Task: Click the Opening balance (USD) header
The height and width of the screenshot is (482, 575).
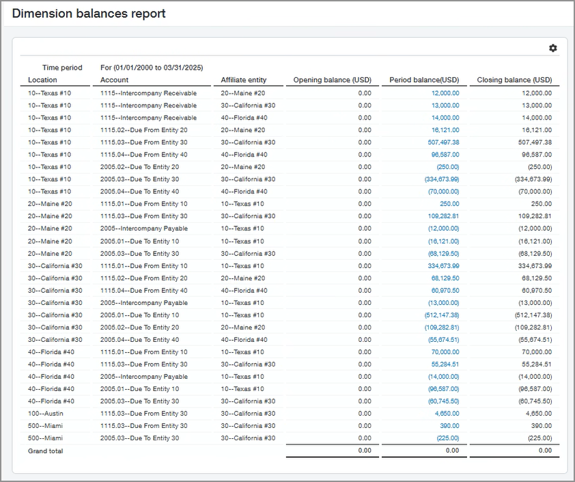Action: tap(333, 79)
